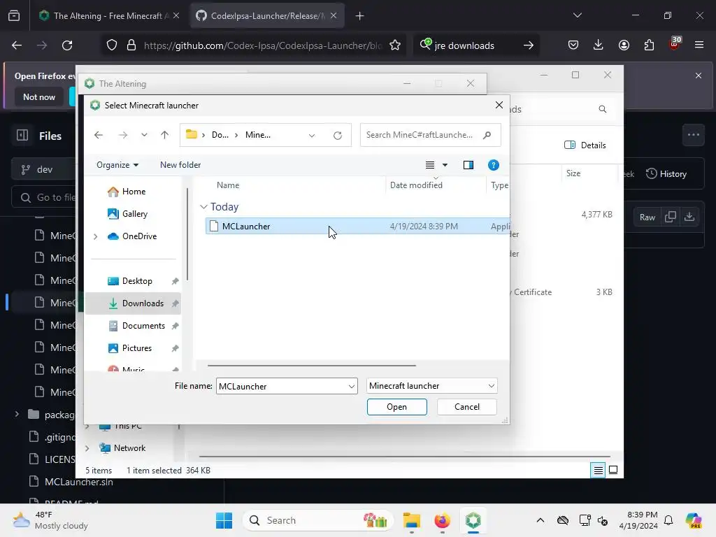This screenshot has height=537, width=716.
Task: Open the Minecraft launcher file type dropdown
Action: (431, 386)
